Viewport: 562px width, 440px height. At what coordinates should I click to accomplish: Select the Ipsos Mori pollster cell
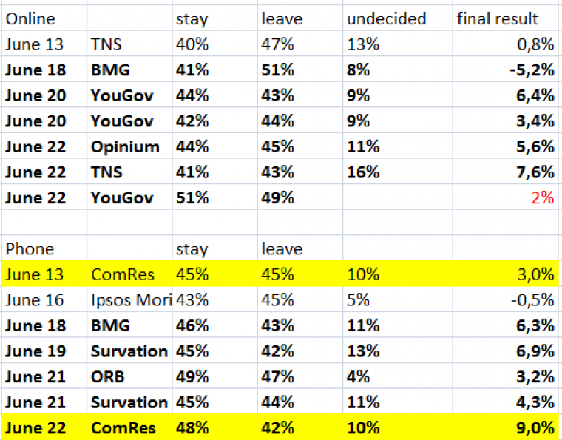click(129, 300)
